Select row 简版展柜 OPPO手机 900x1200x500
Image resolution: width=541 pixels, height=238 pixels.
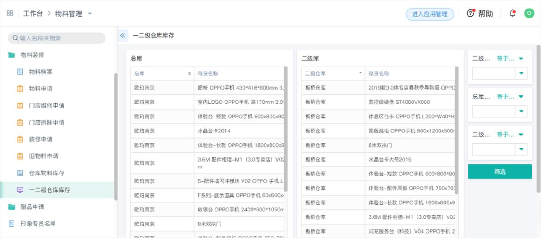coord(378,131)
